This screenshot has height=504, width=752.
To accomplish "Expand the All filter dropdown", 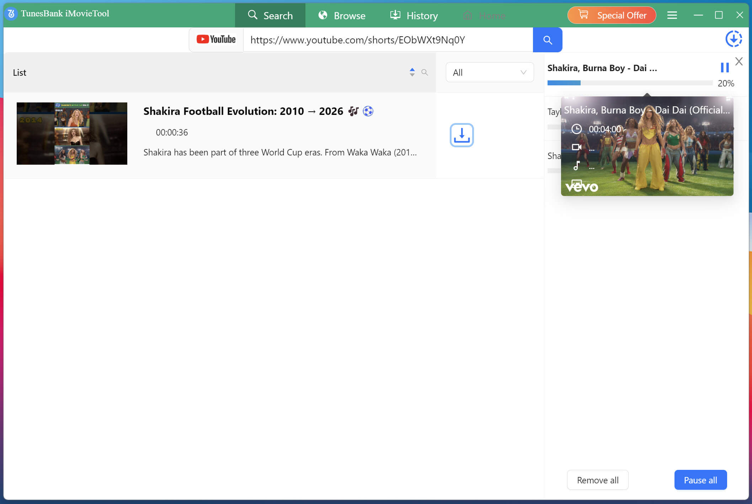I will pyautogui.click(x=490, y=73).
